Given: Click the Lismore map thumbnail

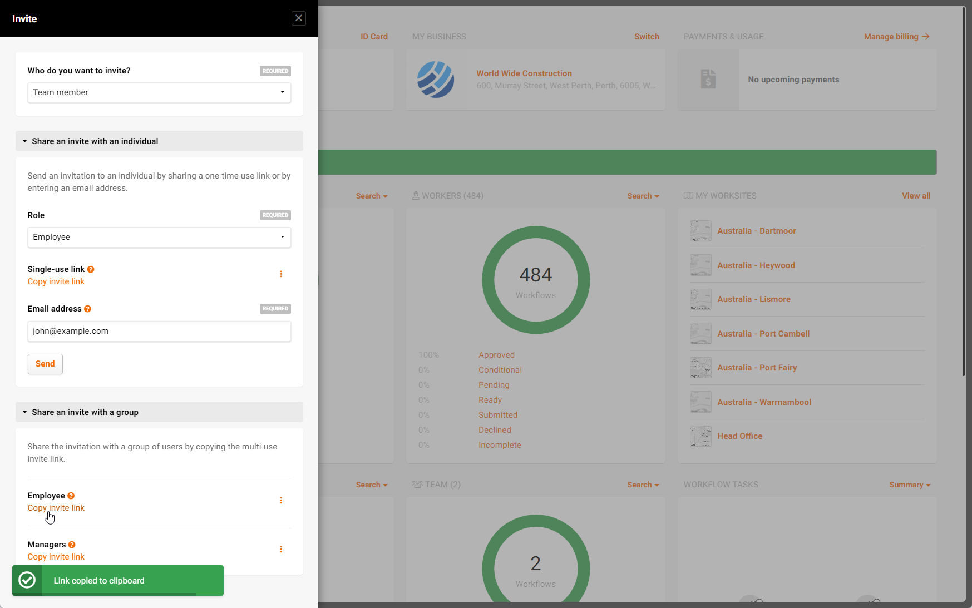Looking at the screenshot, I should tap(700, 299).
